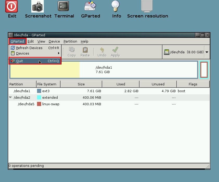Open the Help menu
This screenshot has height=182, width=219.
pyautogui.click(x=84, y=42)
